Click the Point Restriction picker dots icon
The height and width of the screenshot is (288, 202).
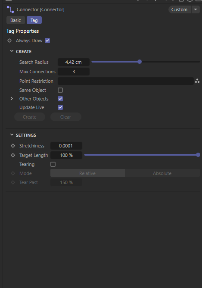click(x=197, y=81)
